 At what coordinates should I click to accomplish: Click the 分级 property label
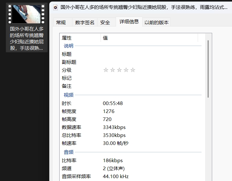click(67, 70)
